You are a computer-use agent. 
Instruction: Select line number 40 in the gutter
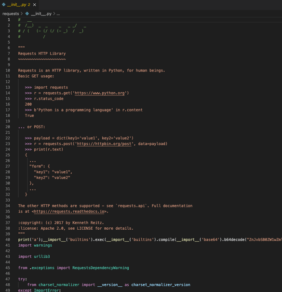(x=8, y=240)
